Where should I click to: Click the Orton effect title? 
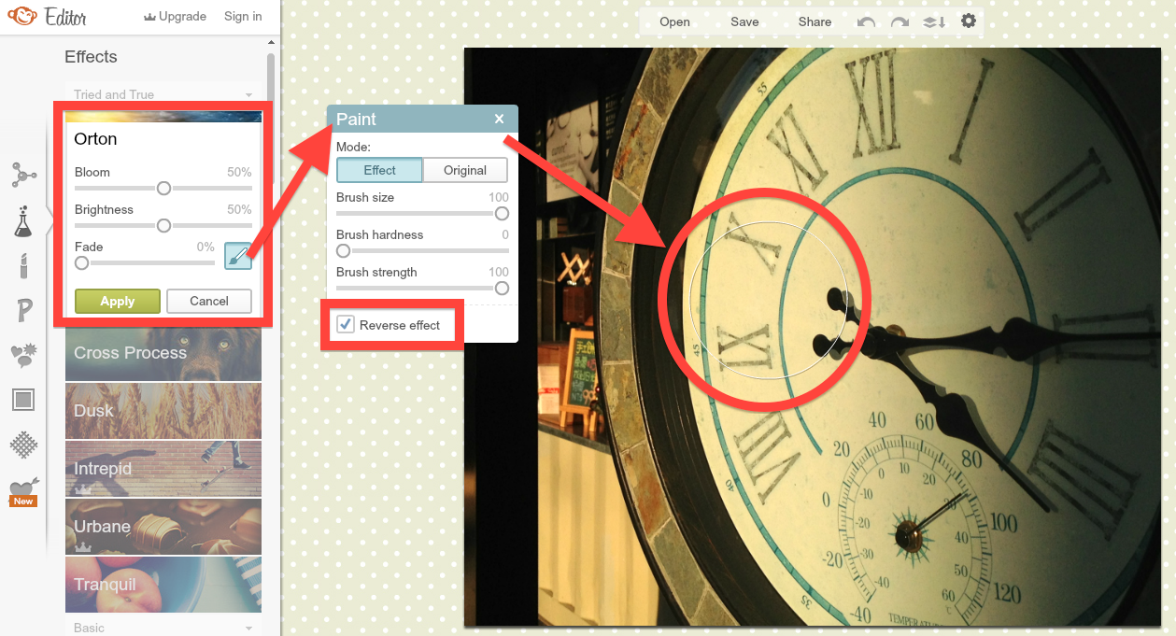click(x=95, y=139)
